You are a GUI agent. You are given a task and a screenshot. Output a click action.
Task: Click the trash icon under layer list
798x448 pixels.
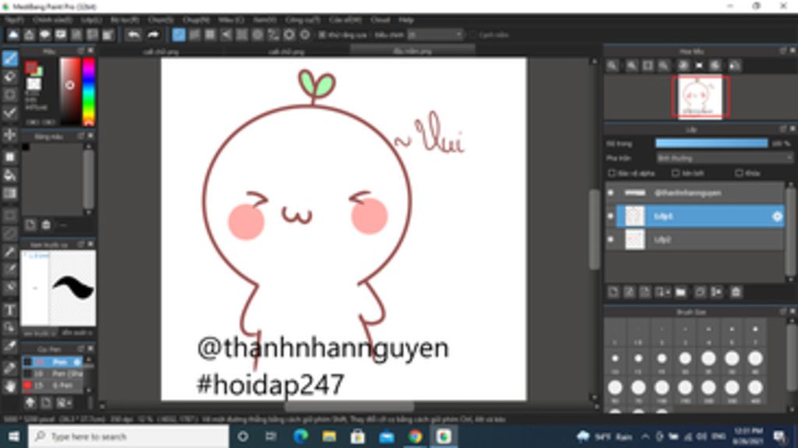coord(736,292)
